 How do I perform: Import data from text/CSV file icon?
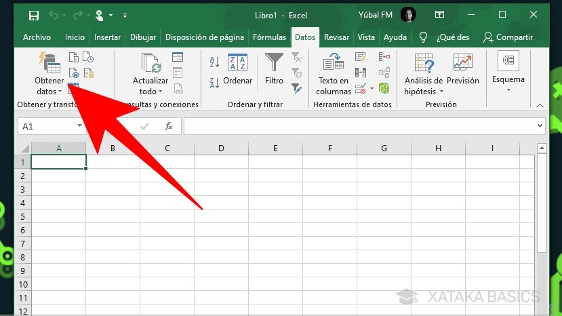[x=73, y=58]
